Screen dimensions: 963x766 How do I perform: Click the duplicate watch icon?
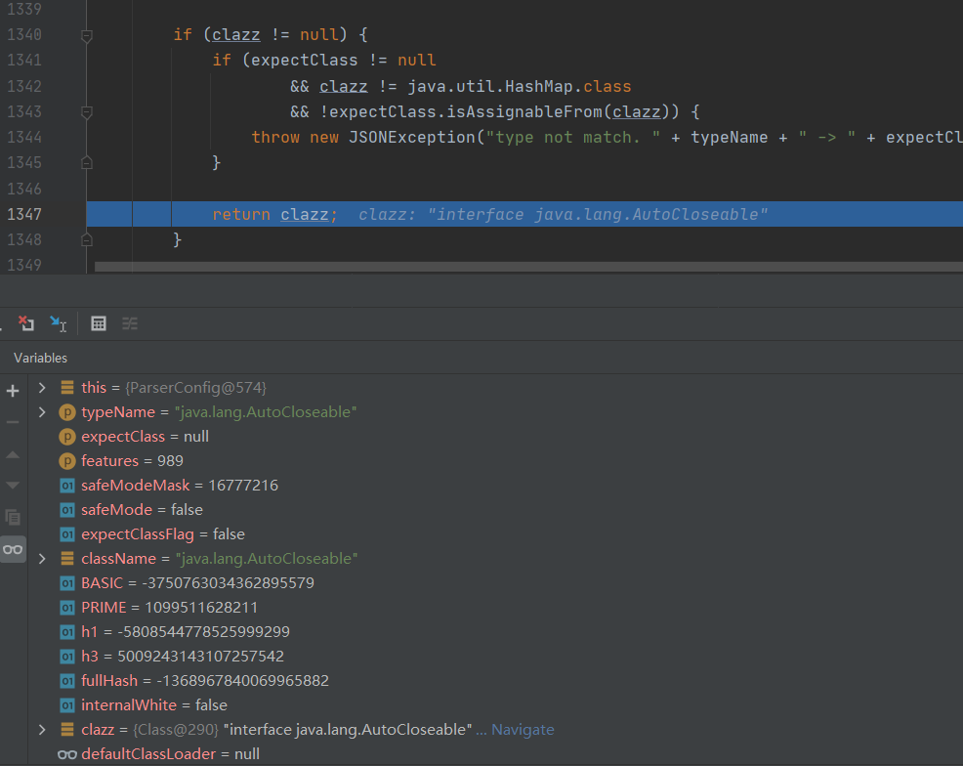13,517
